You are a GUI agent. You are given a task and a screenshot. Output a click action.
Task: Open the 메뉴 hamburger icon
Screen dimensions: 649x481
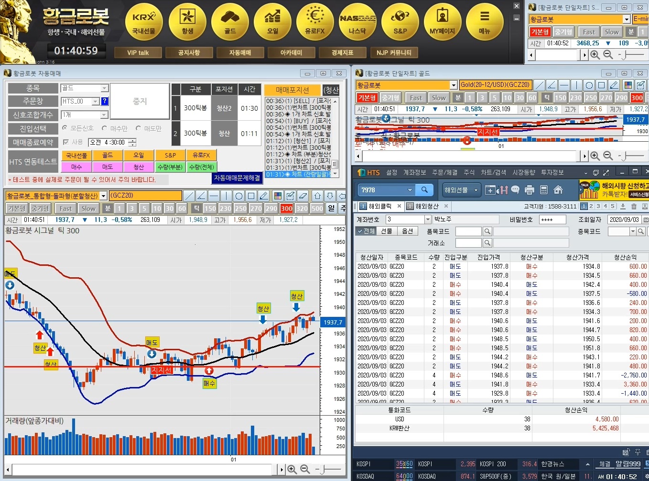[485, 22]
